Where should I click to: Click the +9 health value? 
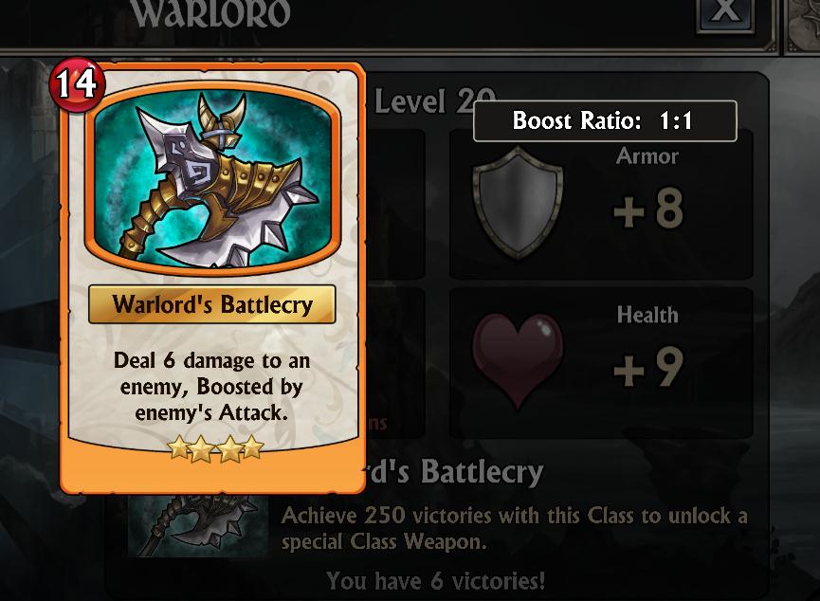[x=648, y=367]
